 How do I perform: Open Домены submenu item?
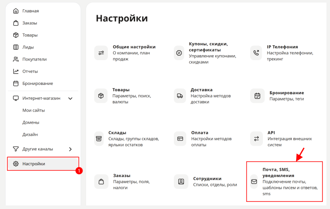point(31,122)
